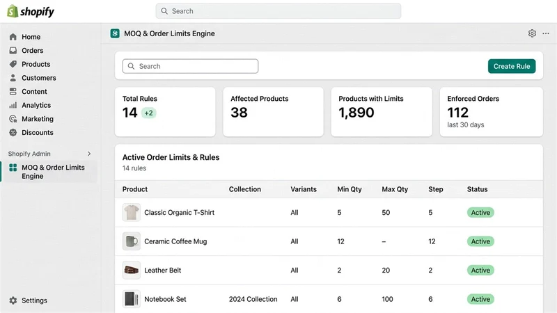
Task: Open Home in sidebar
Action: [31, 37]
